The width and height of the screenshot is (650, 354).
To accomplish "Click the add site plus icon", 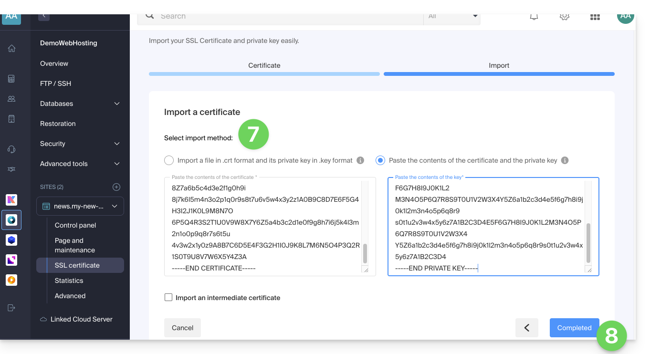I will click(116, 187).
